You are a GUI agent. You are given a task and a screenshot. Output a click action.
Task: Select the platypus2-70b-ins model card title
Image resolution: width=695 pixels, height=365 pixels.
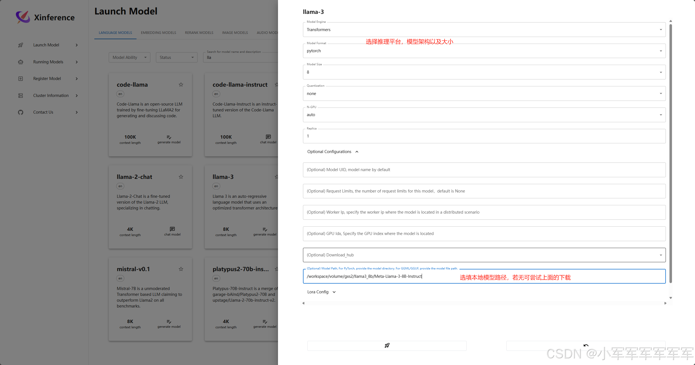point(241,269)
